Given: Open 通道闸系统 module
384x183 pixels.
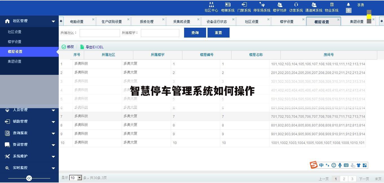Looking at the screenshot, I should pos(314,7).
